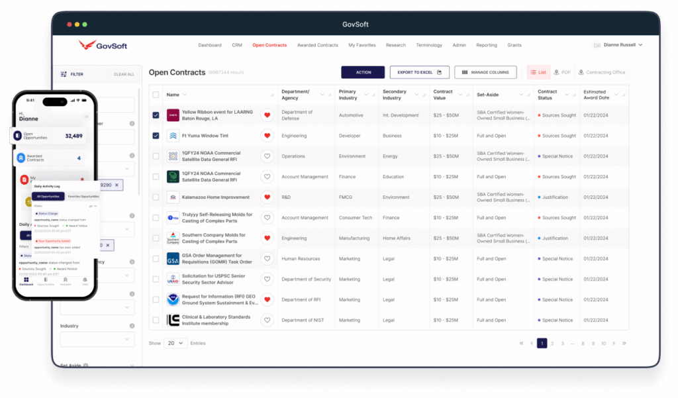Open the Dianne Russell user menu

click(x=618, y=45)
